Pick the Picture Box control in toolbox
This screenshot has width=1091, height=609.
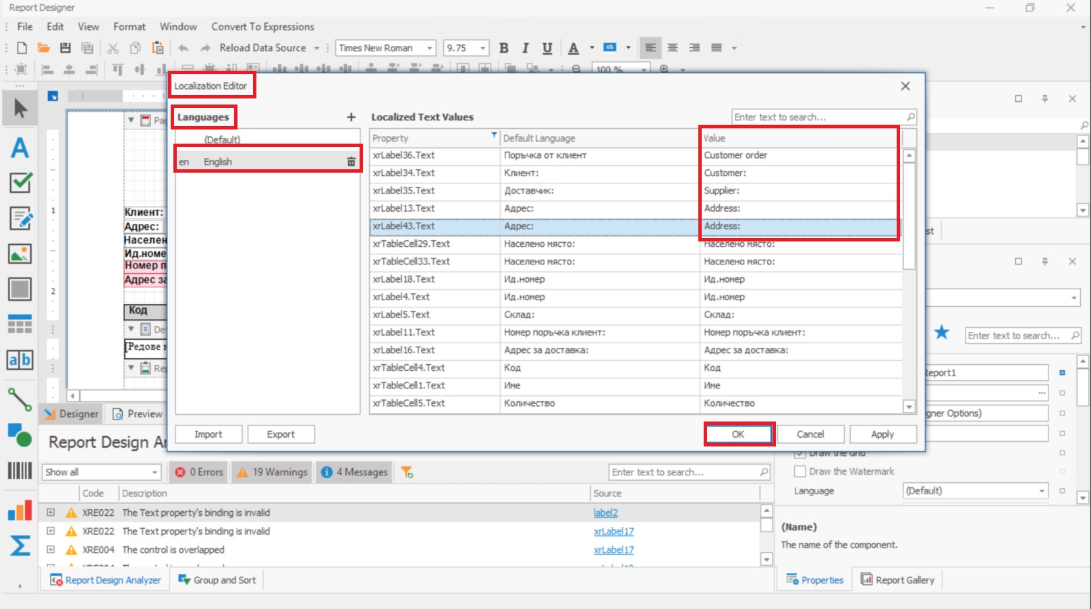coord(20,254)
